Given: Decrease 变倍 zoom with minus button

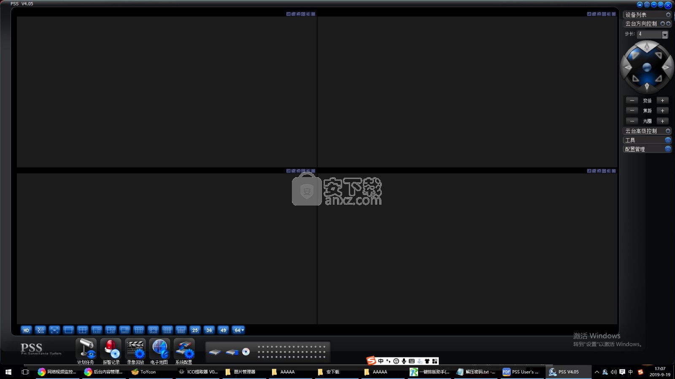Looking at the screenshot, I should coord(632,101).
